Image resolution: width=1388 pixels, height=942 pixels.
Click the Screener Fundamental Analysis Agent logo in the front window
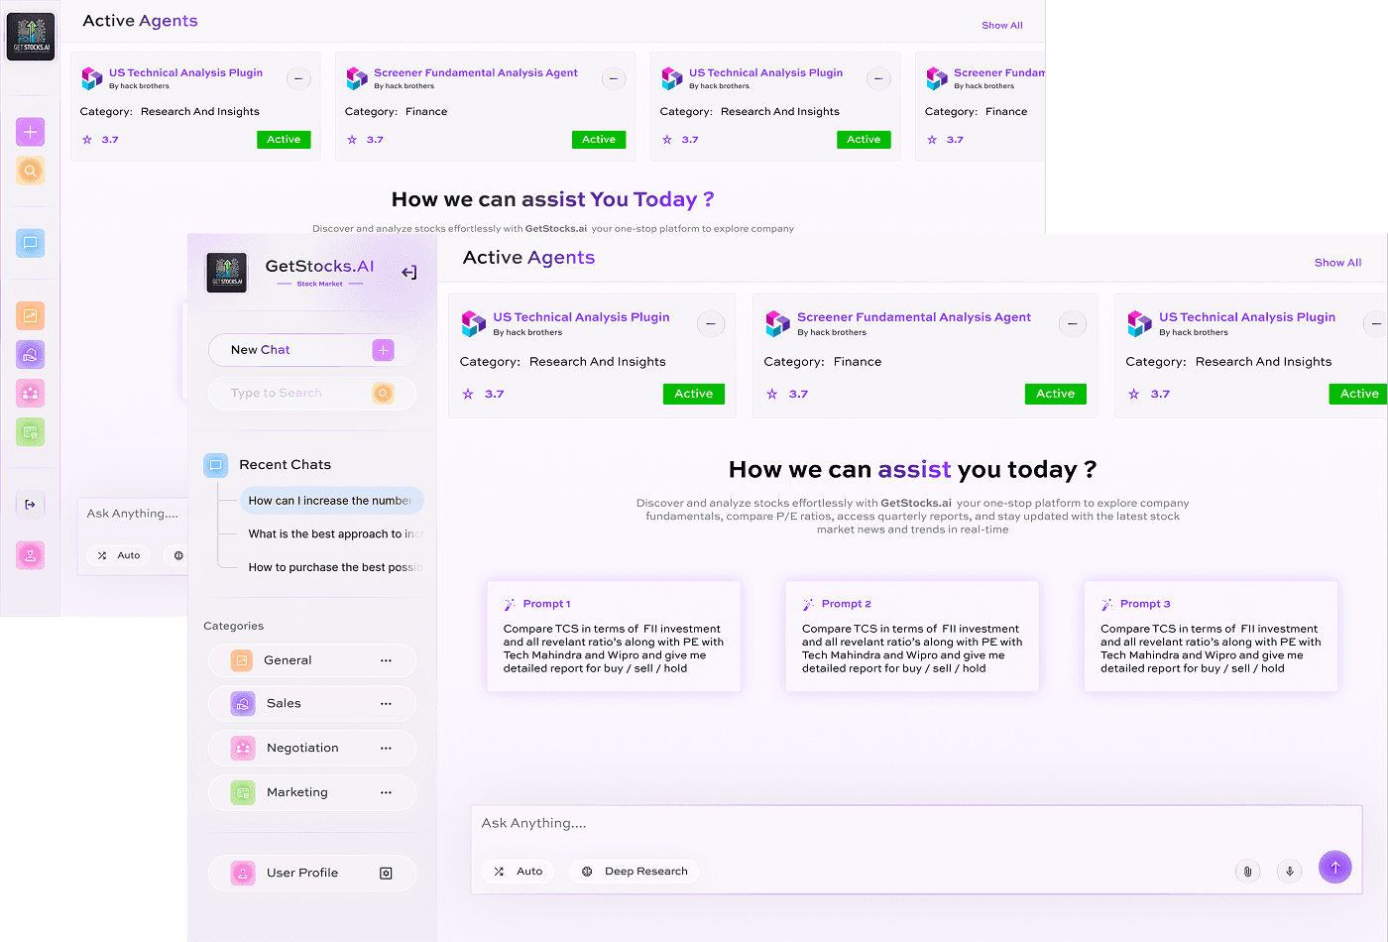777,323
